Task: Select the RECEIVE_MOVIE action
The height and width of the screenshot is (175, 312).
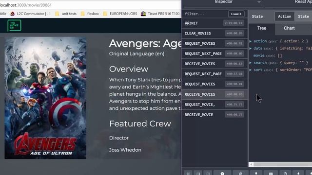Action: (214, 115)
